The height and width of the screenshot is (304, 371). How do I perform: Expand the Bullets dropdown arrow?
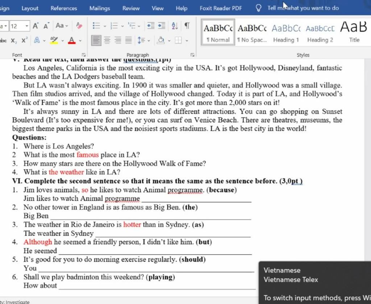point(105,26)
